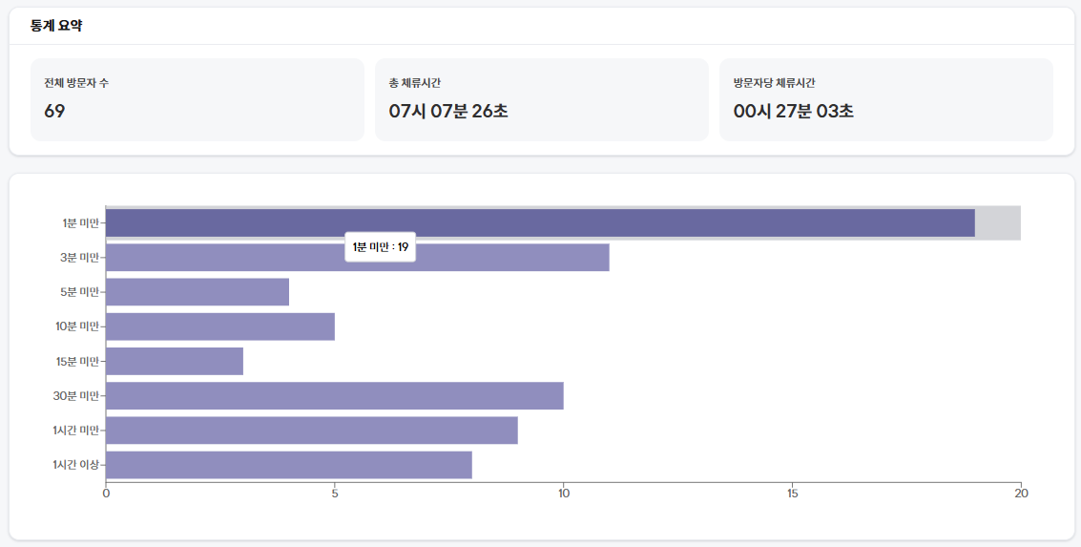Open the 총 체류시간 summary card

point(541,99)
